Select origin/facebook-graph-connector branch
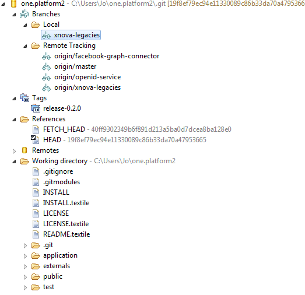The height and width of the screenshot is (295, 305). click(x=107, y=56)
